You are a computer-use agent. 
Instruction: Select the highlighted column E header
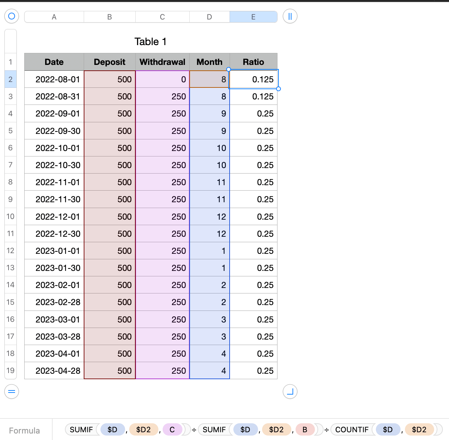(x=254, y=17)
